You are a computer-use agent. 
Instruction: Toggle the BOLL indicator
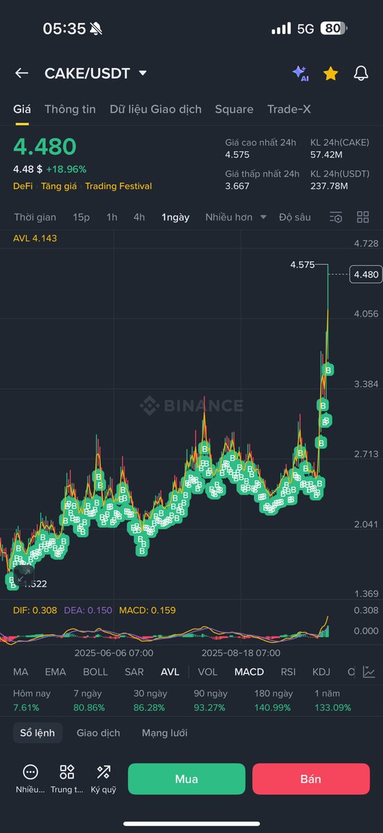click(x=96, y=672)
